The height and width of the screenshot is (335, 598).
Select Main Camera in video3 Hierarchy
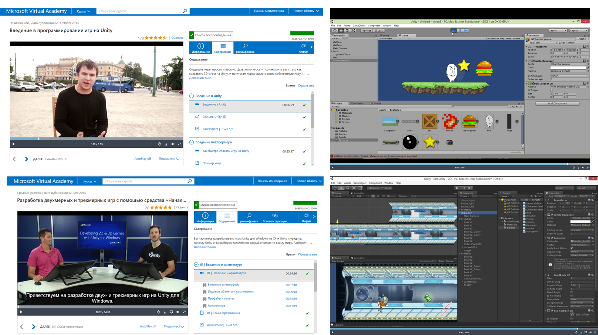340,48
